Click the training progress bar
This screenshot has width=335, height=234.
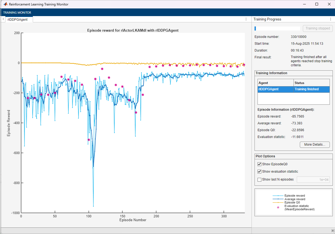coord(277,28)
